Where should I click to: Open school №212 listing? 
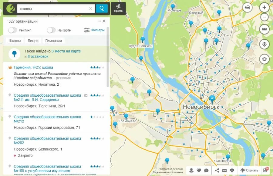pos(47,119)
